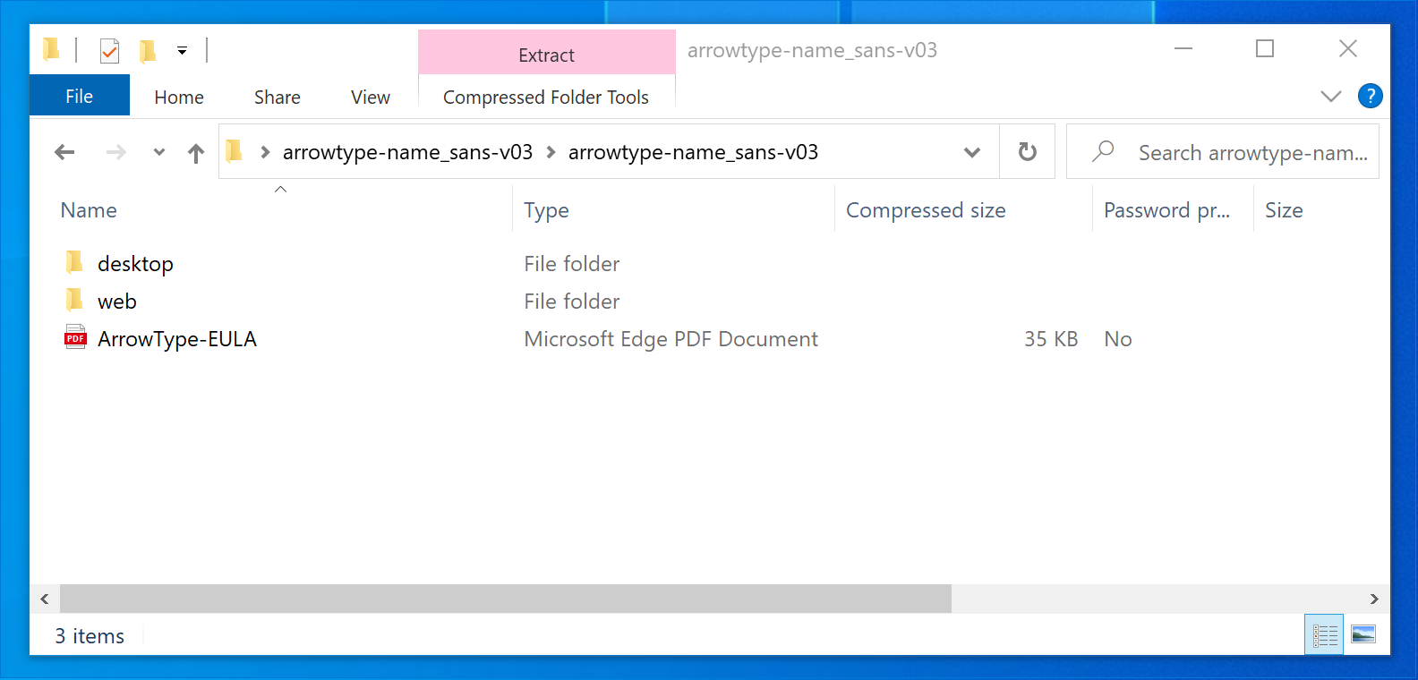This screenshot has width=1418, height=680.
Task: Expand the chevron between the breadcrumb segments
Action: click(551, 152)
